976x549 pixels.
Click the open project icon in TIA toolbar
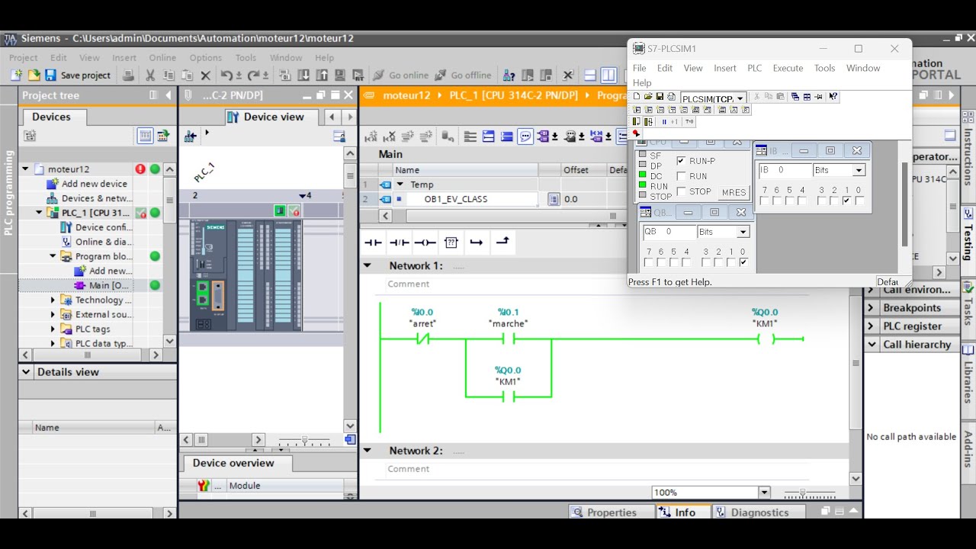[34, 75]
